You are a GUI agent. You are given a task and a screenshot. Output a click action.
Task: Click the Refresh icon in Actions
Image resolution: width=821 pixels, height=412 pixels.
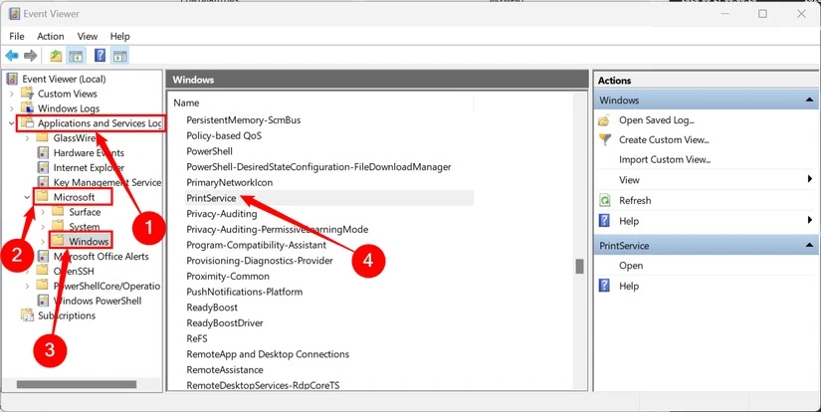coord(605,200)
